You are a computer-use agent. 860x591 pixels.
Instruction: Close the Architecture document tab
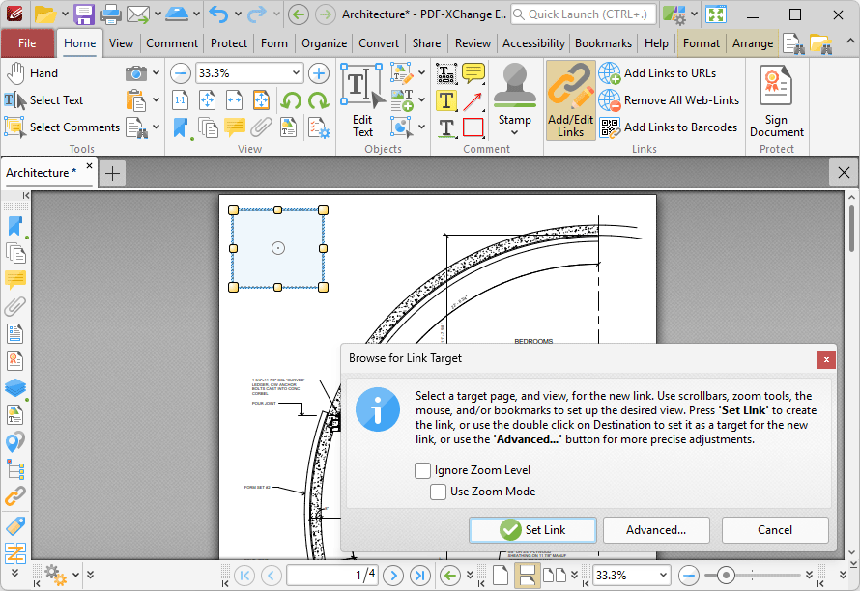pyautogui.click(x=89, y=165)
